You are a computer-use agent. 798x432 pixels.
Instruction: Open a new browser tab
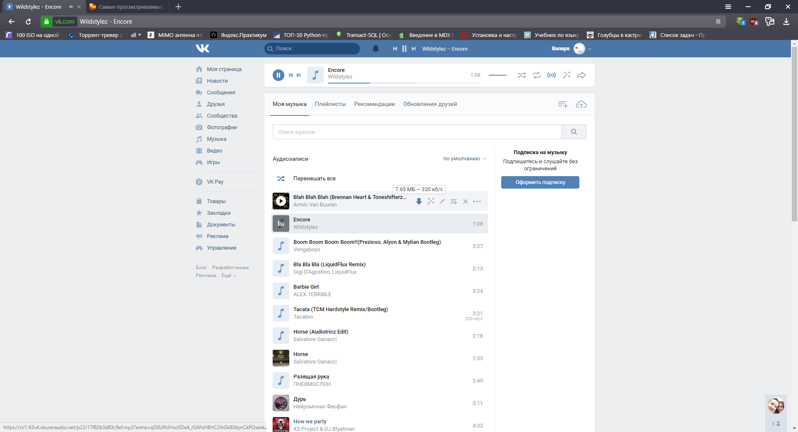[178, 7]
